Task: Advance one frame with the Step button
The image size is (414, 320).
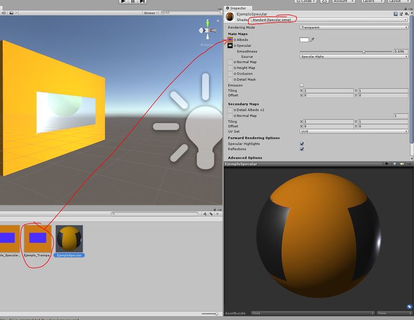Action: click(x=142, y=1)
